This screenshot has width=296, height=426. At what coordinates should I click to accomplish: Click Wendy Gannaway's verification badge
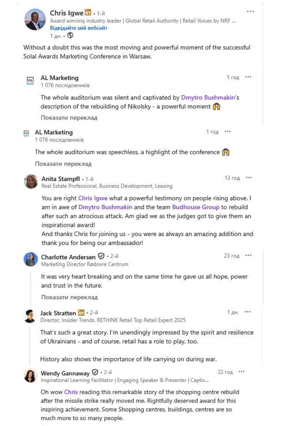95,372
